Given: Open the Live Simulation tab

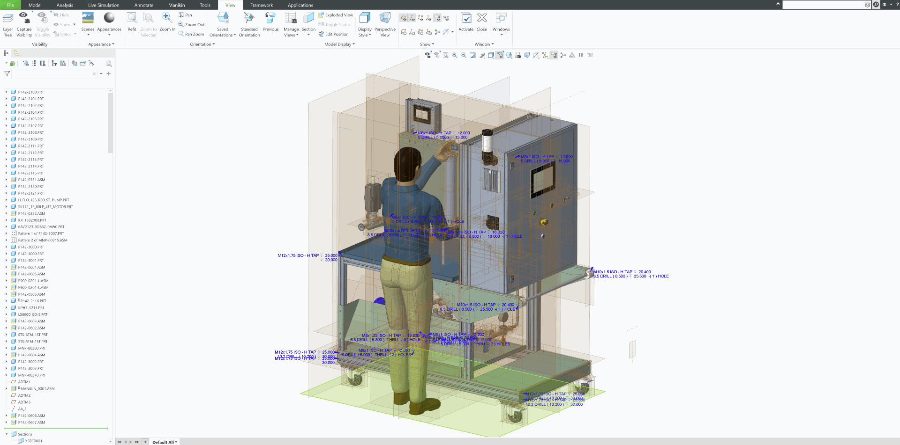Looking at the screenshot, I should 104,5.
